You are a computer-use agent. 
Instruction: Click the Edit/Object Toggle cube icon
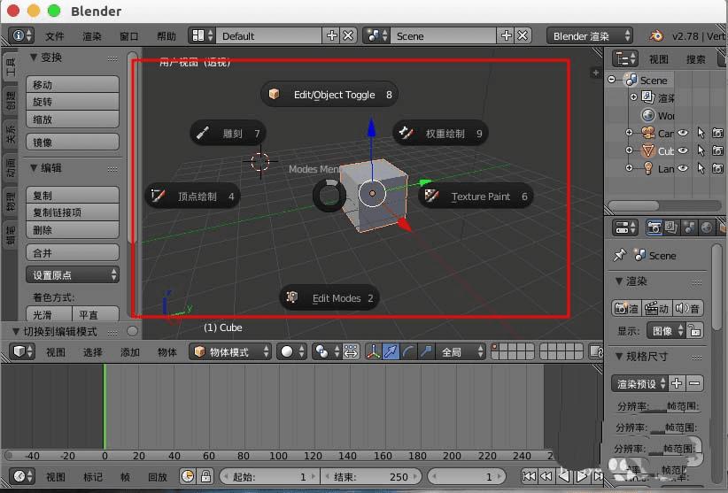[275, 95]
